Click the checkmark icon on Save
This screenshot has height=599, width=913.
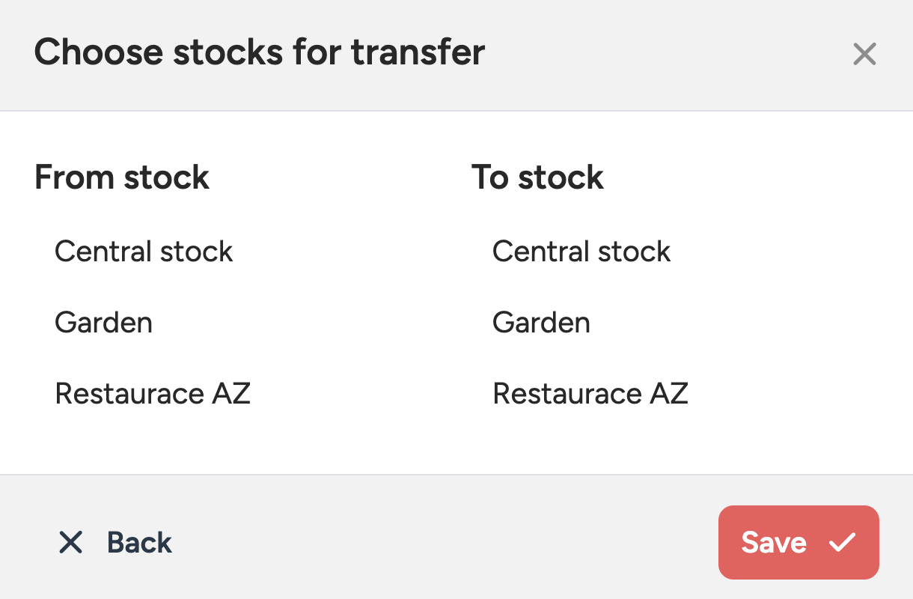click(x=842, y=542)
